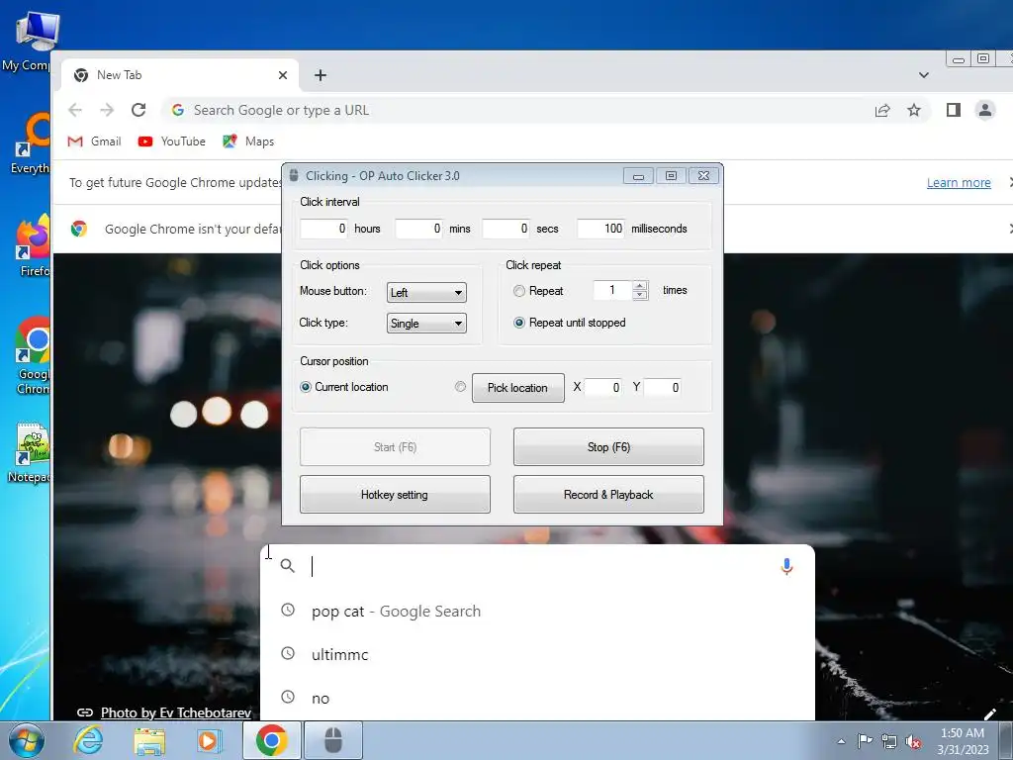Click Action Center flag tray icon

pos(865,741)
